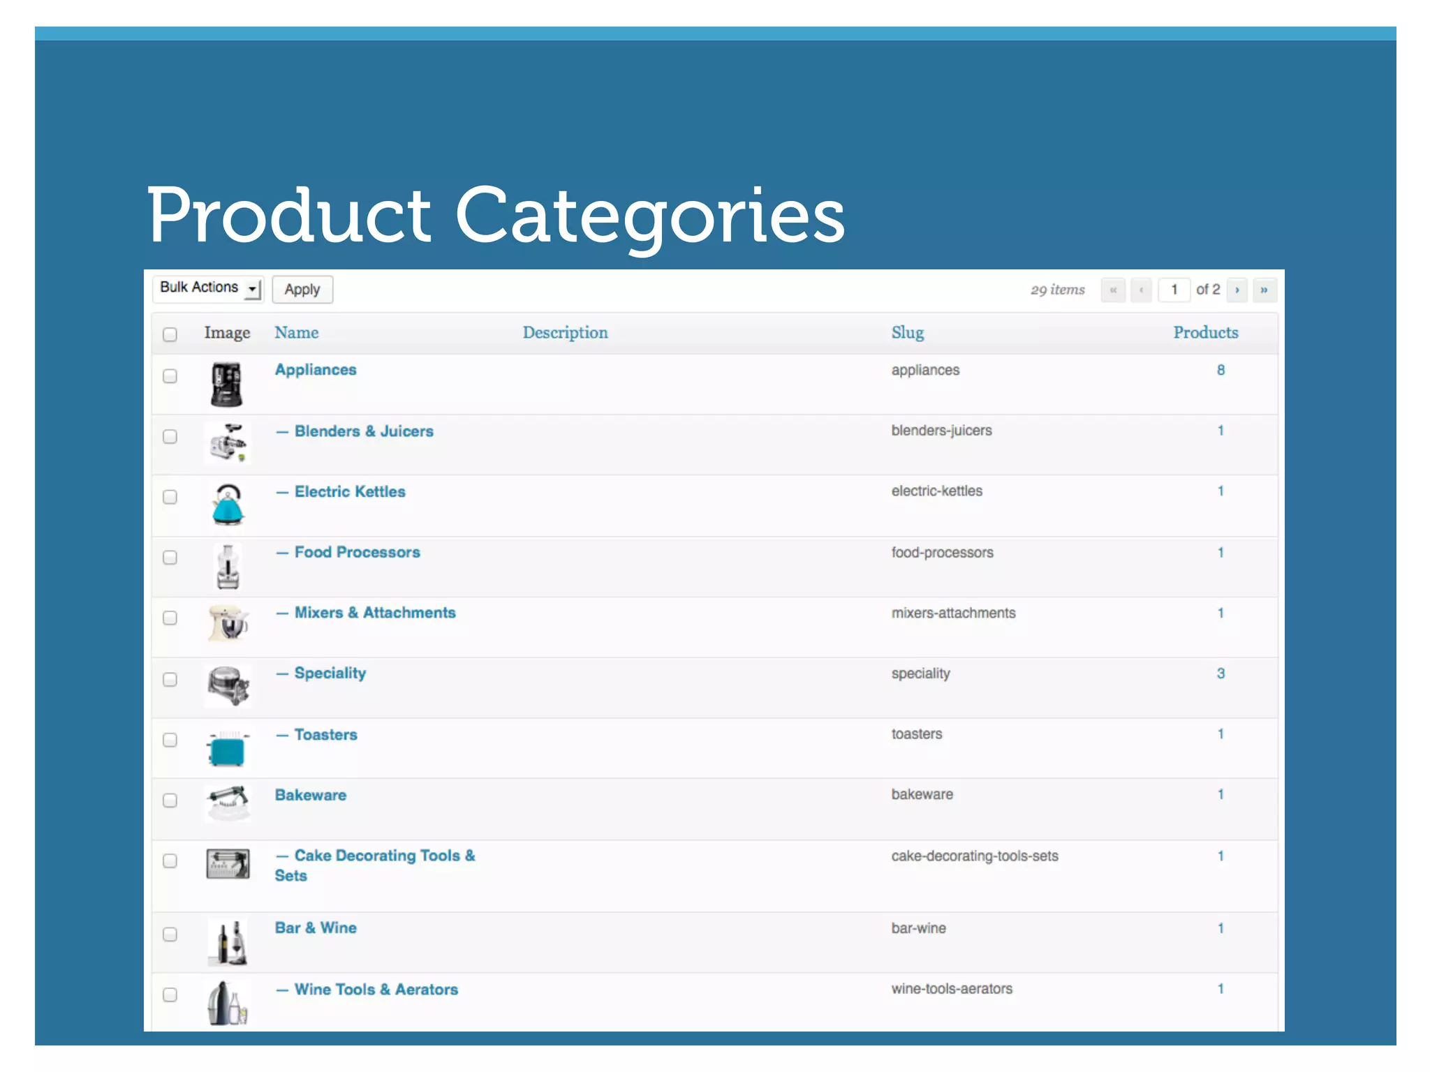The width and height of the screenshot is (1430, 1072).
Task: Check the Mixers & Attachments row checkbox
Action: point(170,618)
